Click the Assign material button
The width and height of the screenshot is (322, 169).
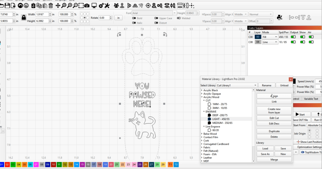click(x=274, y=96)
